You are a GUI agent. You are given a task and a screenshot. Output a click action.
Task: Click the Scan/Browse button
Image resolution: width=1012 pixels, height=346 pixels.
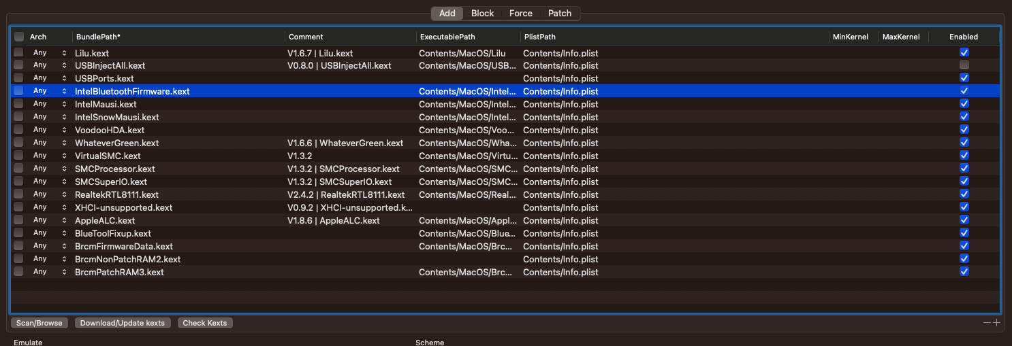pyautogui.click(x=39, y=323)
